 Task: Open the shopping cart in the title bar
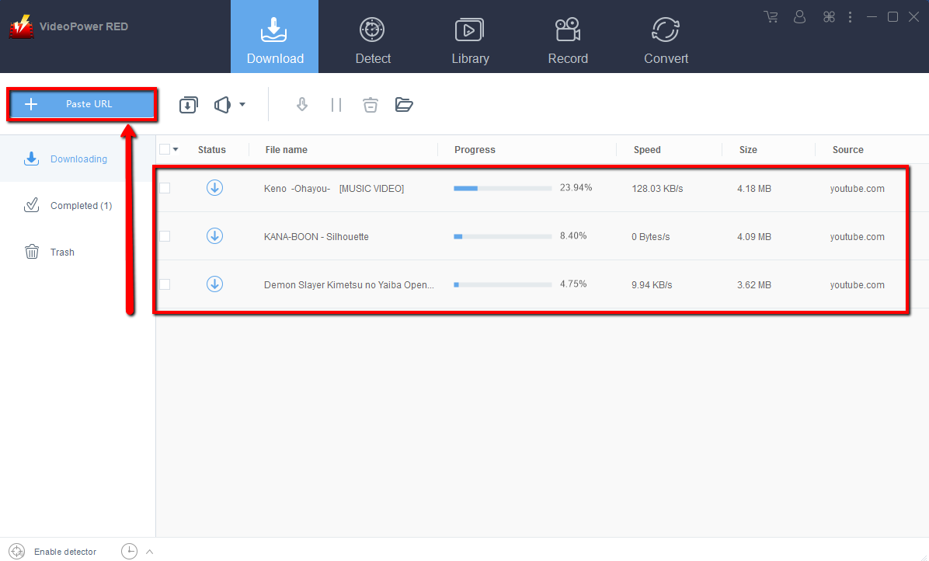click(770, 16)
